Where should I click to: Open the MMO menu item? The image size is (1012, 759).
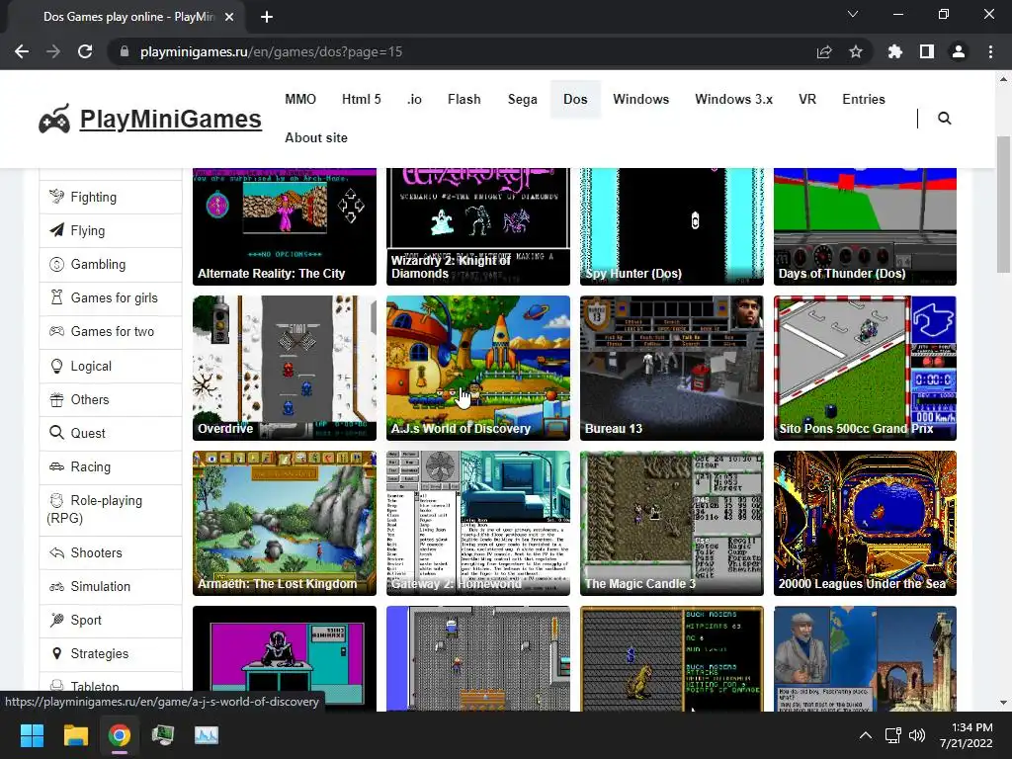pos(300,99)
